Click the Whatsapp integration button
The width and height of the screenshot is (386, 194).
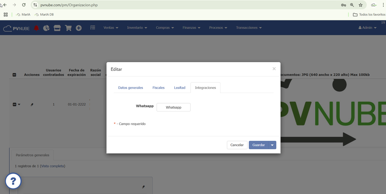tap(173, 107)
